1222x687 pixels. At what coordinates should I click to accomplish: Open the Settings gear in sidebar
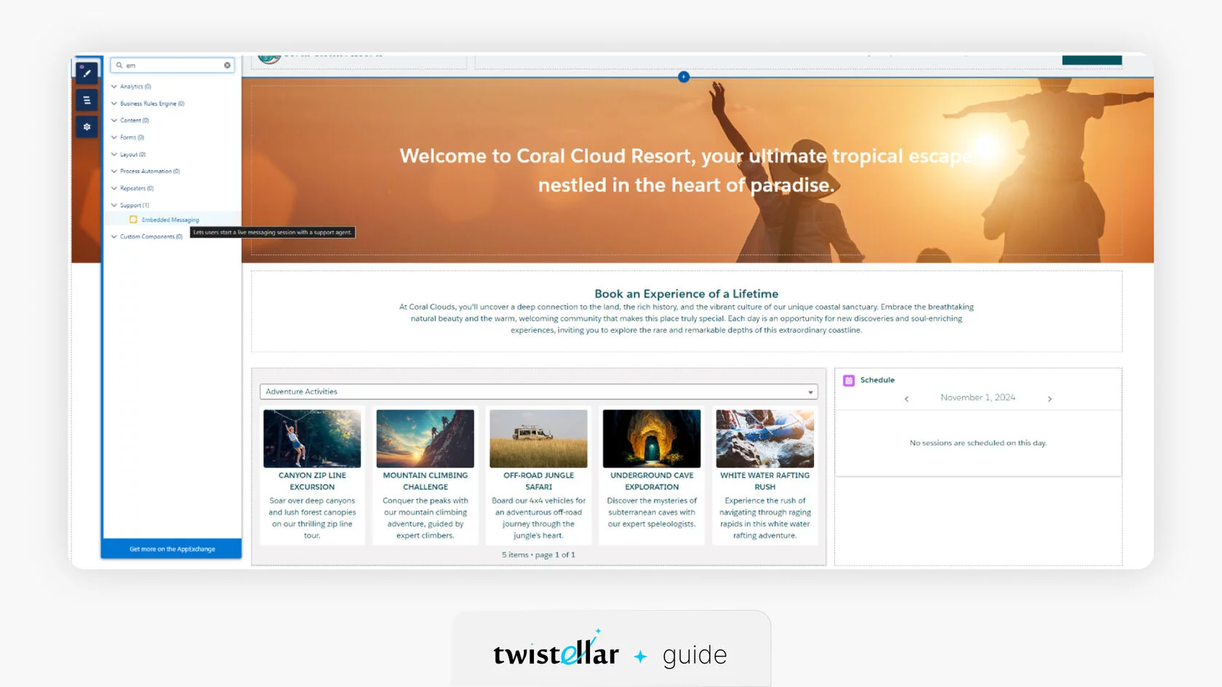click(87, 127)
